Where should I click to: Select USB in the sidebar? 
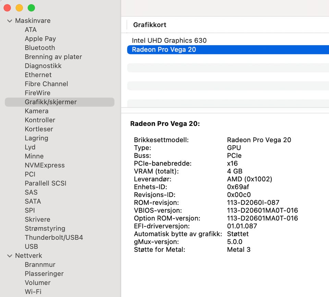coord(31,246)
